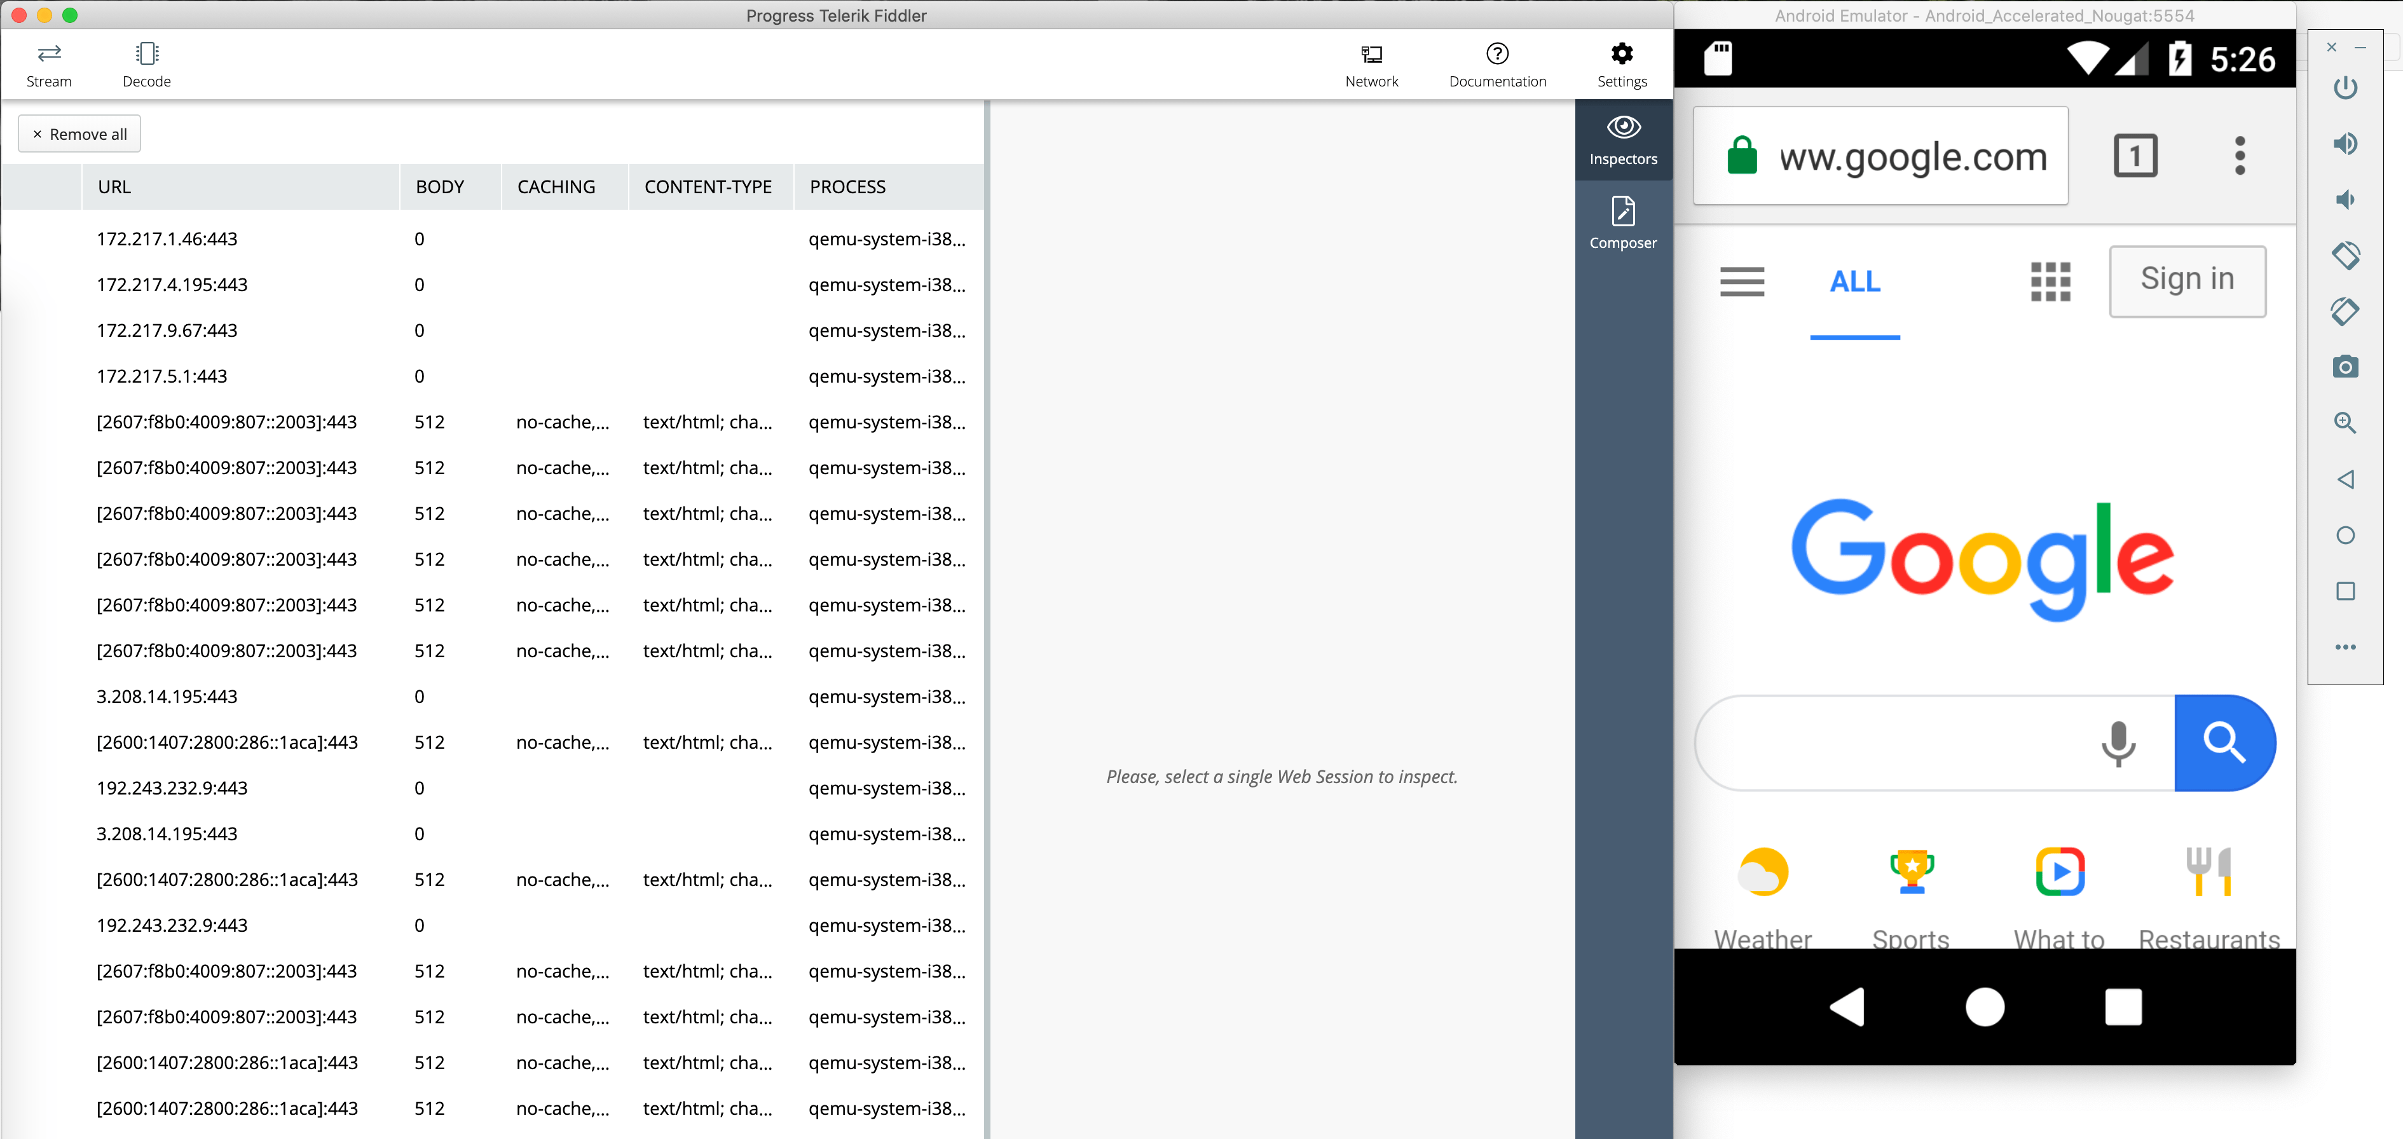Image resolution: width=2403 pixels, height=1139 pixels.
Task: Click the emulator sidebar Back triangle icon
Action: (2345, 479)
